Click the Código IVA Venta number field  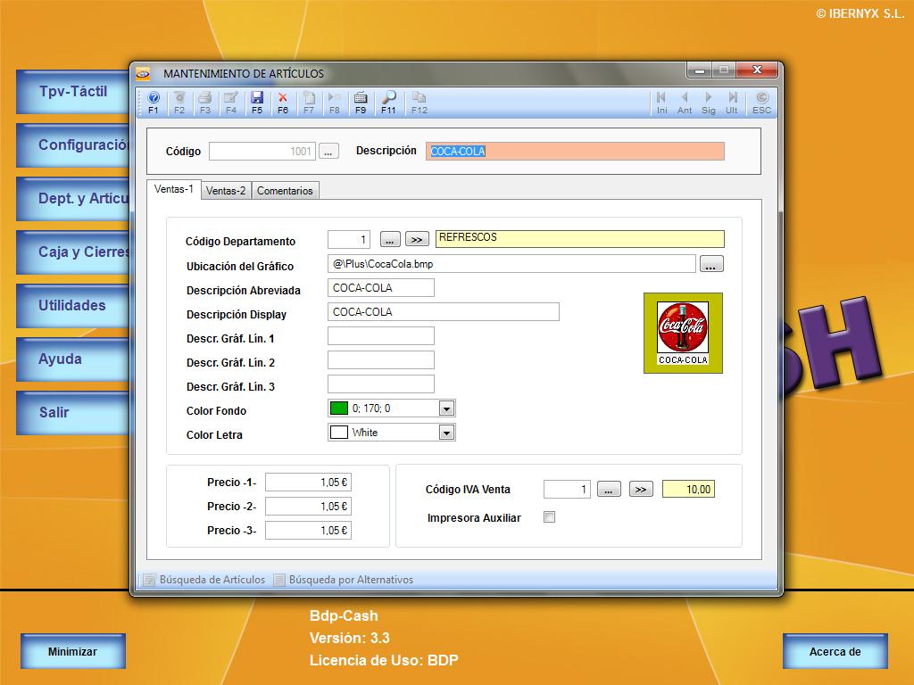click(567, 490)
